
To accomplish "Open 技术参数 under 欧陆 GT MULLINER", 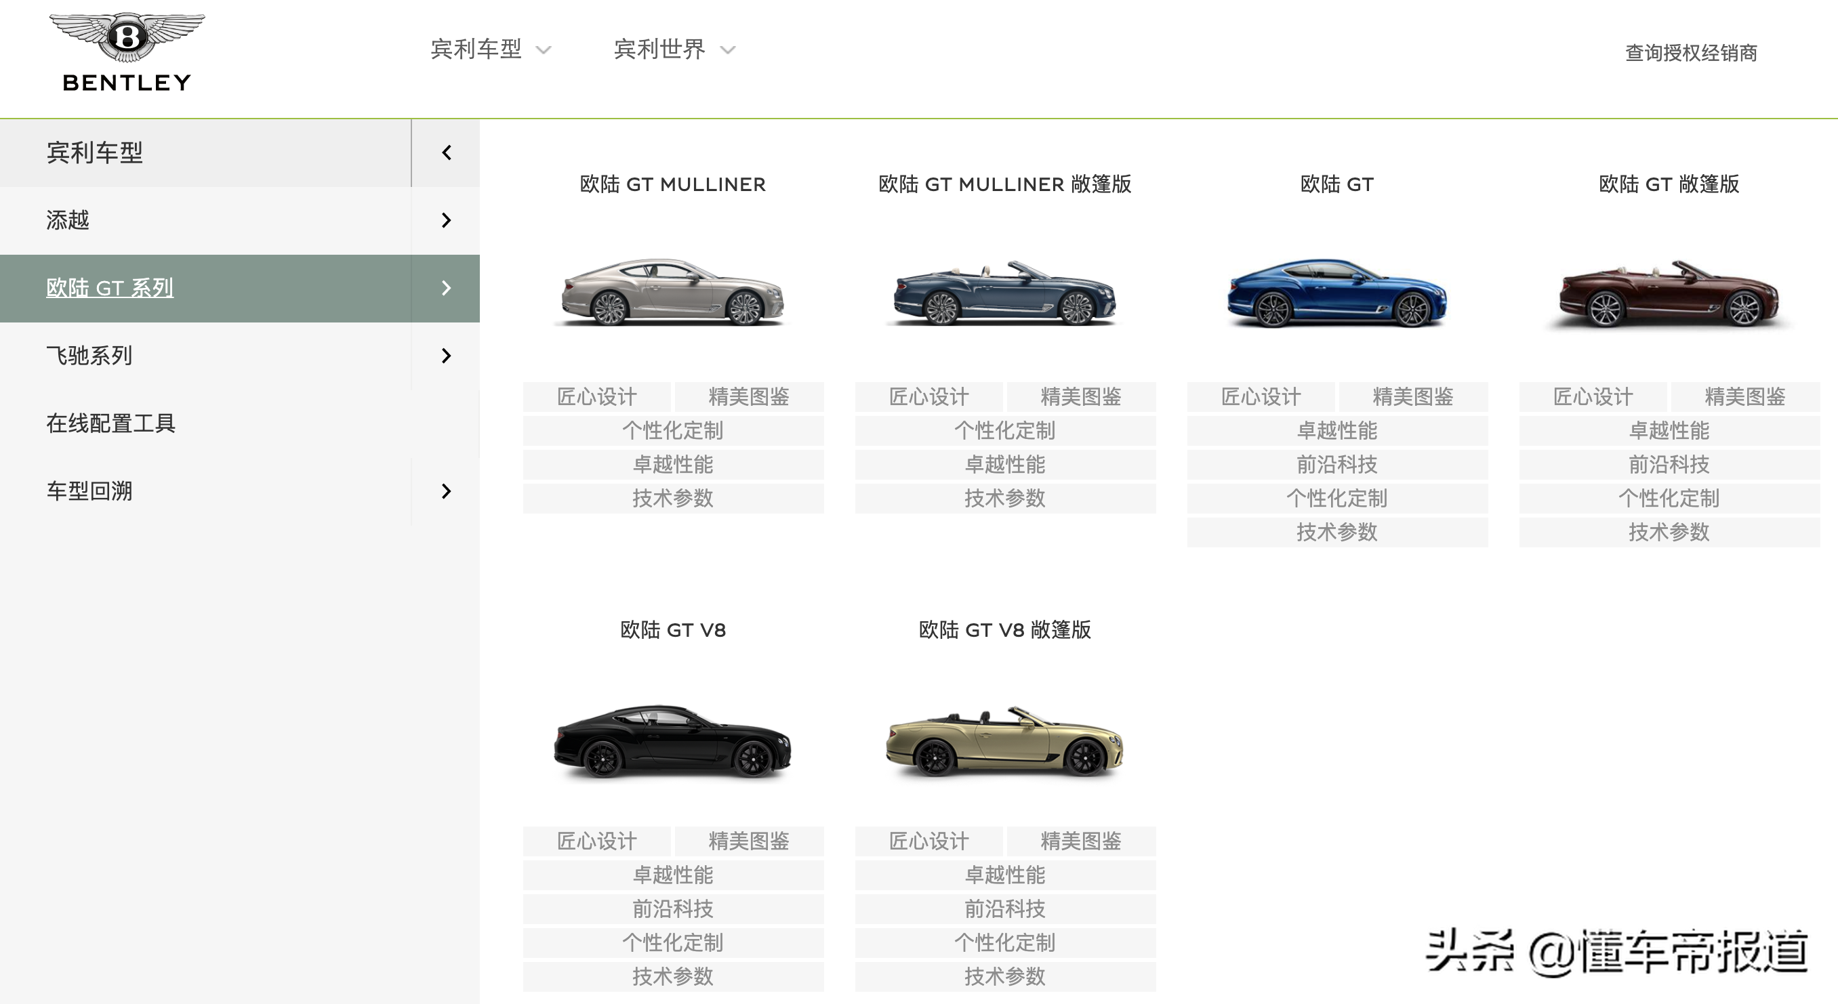I will point(673,499).
